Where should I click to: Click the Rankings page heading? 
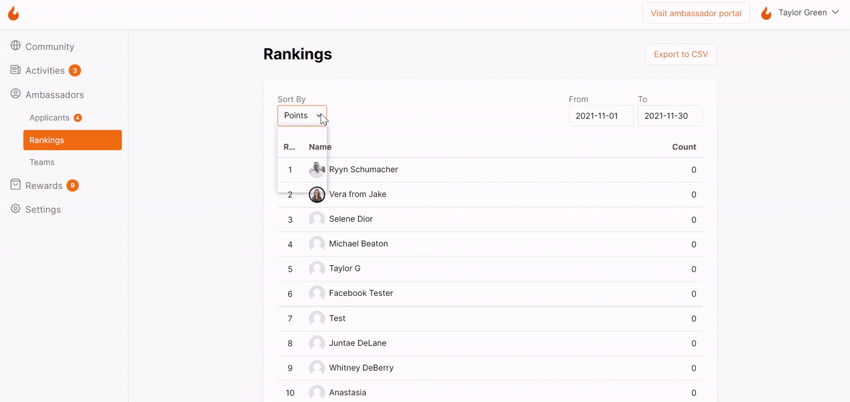click(x=298, y=54)
